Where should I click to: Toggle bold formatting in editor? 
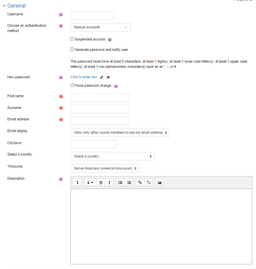coord(101,182)
